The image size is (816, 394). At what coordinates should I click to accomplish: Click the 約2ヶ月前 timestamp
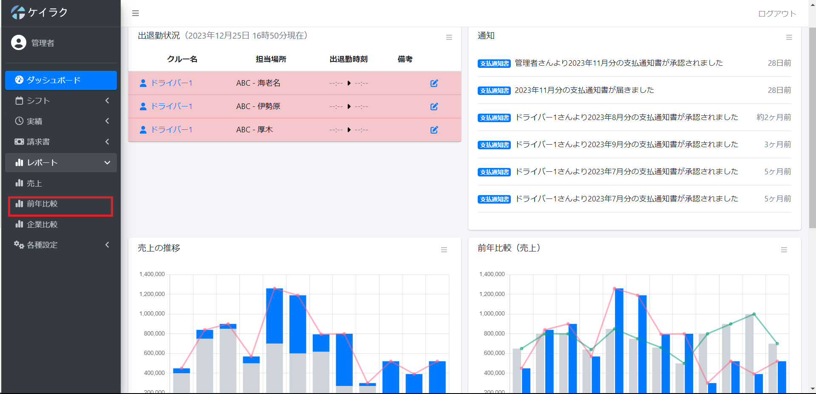(x=774, y=117)
